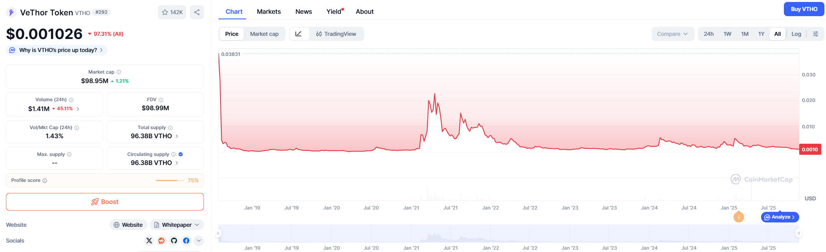Add VTHO to watchlist with star button
826x252 pixels.
(172, 12)
